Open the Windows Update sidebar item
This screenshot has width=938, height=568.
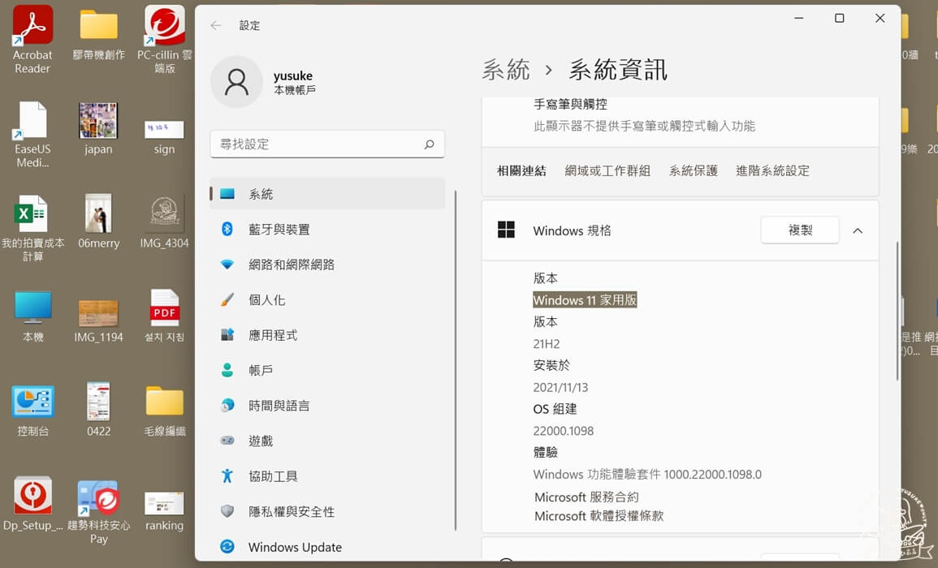tap(294, 547)
